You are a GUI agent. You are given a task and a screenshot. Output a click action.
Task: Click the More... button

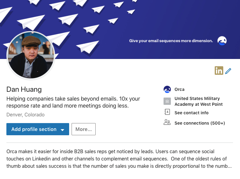83,129
